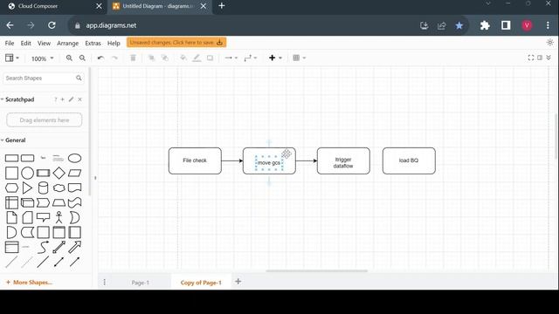Open the view panels dropdown

click(x=11, y=58)
